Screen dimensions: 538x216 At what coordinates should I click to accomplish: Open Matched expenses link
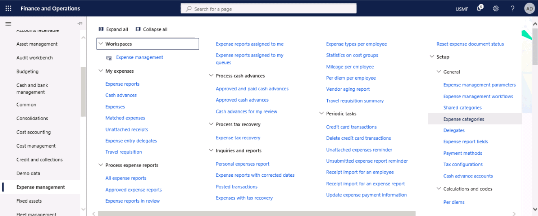click(125, 118)
